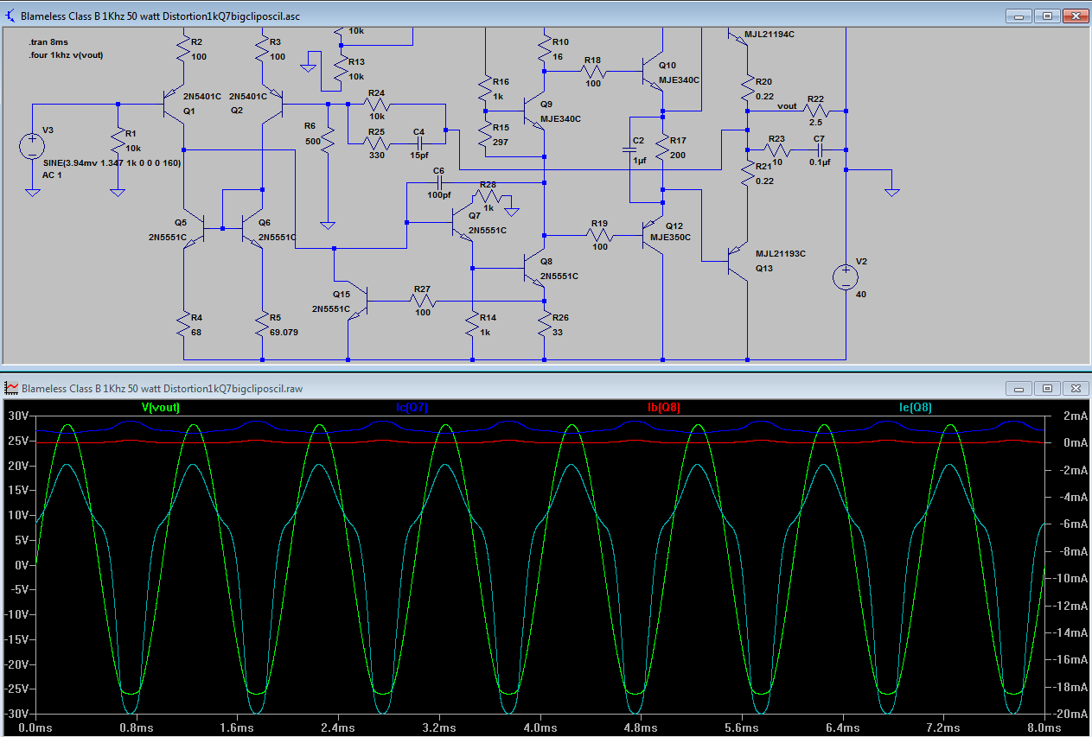Select the Ib(Q8) trace label
The width and height of the screenshot is (1092, 737).
click(663, 407)
